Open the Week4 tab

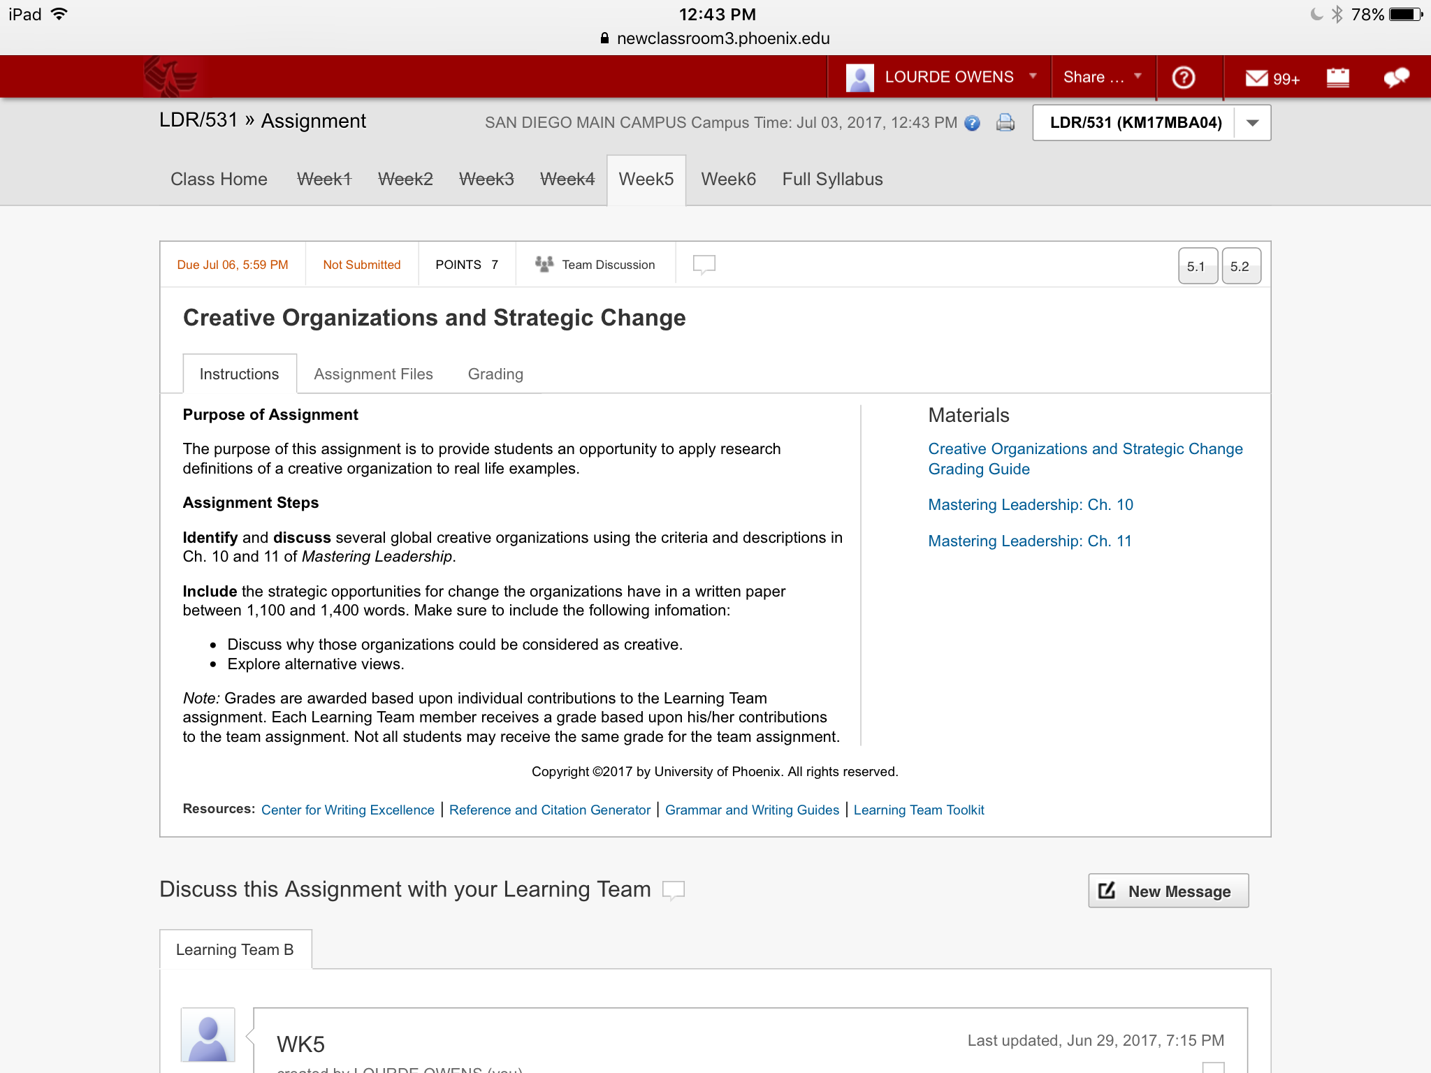pos(567,180)
